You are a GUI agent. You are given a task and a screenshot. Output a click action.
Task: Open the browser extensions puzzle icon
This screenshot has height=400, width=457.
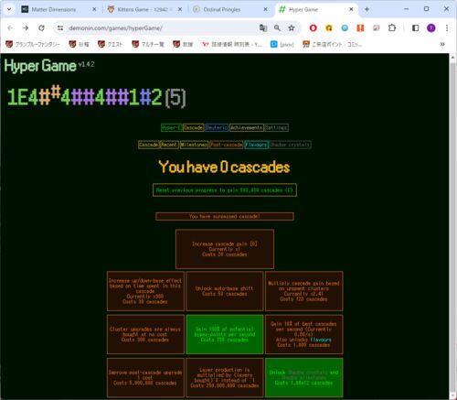tap(392, 28)
